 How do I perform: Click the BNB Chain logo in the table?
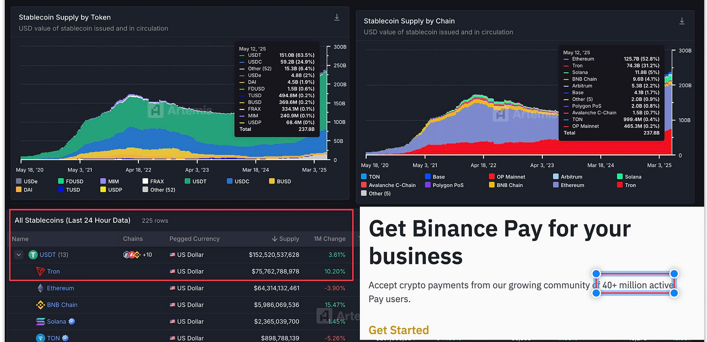(41, 305)
